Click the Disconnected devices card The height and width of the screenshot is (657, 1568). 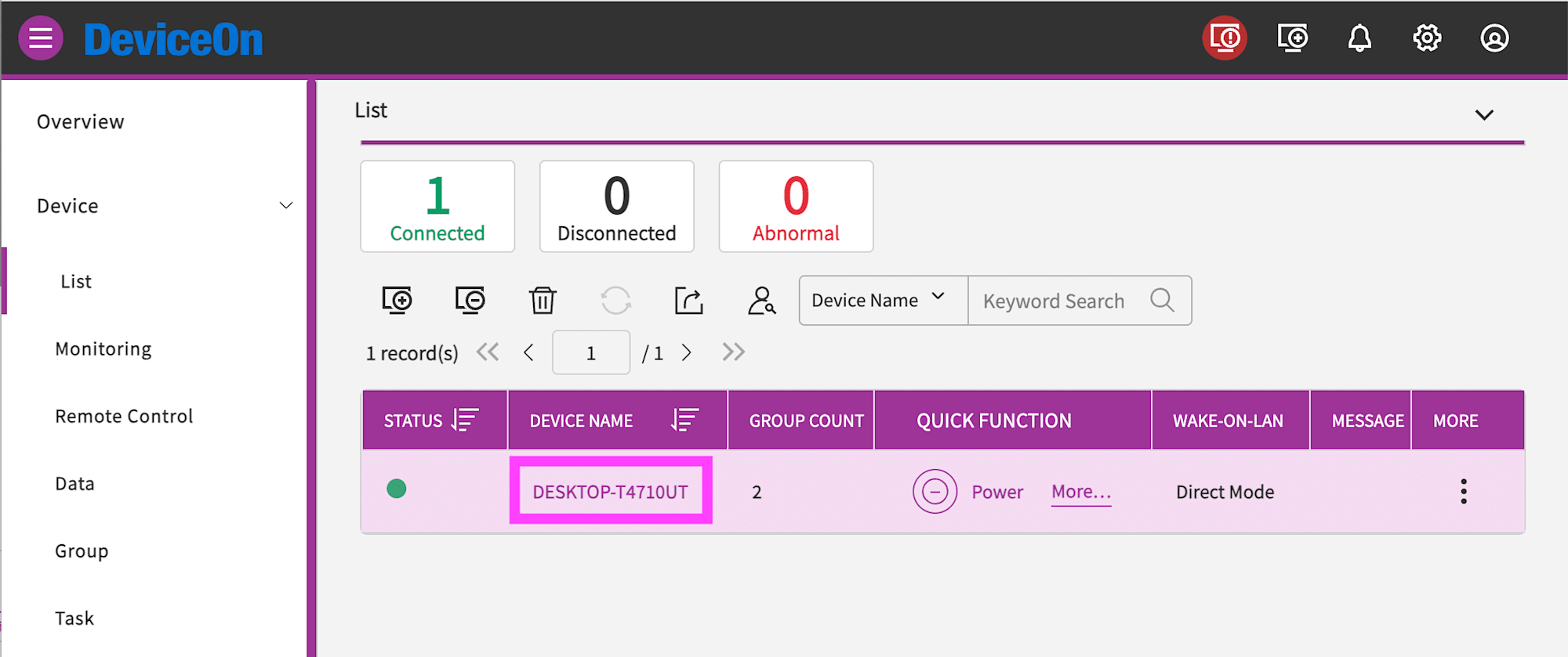617,207
